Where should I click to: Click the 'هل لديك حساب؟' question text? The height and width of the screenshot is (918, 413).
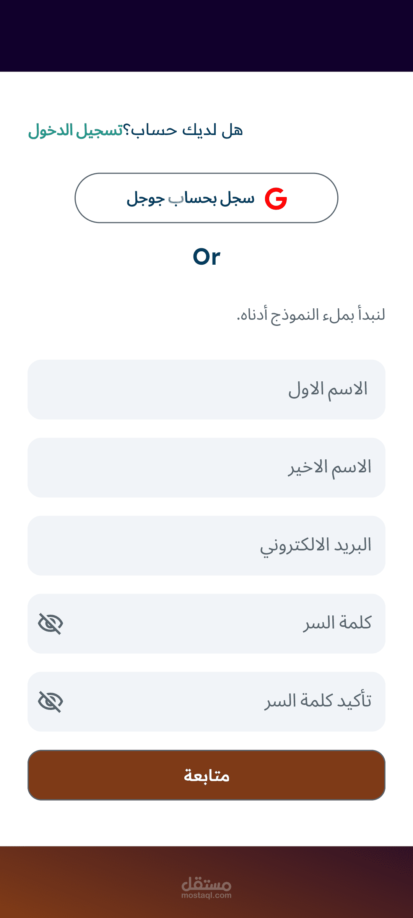tap(187, 130)
